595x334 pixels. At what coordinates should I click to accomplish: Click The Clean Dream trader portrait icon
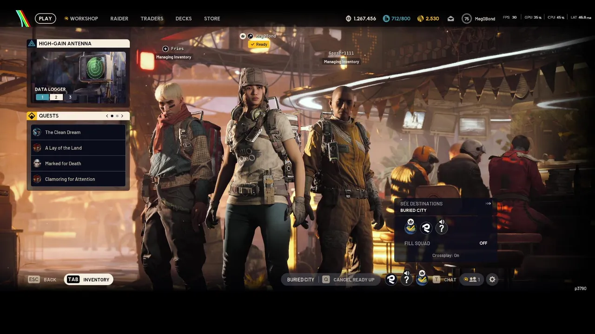[x=37, y=132]
